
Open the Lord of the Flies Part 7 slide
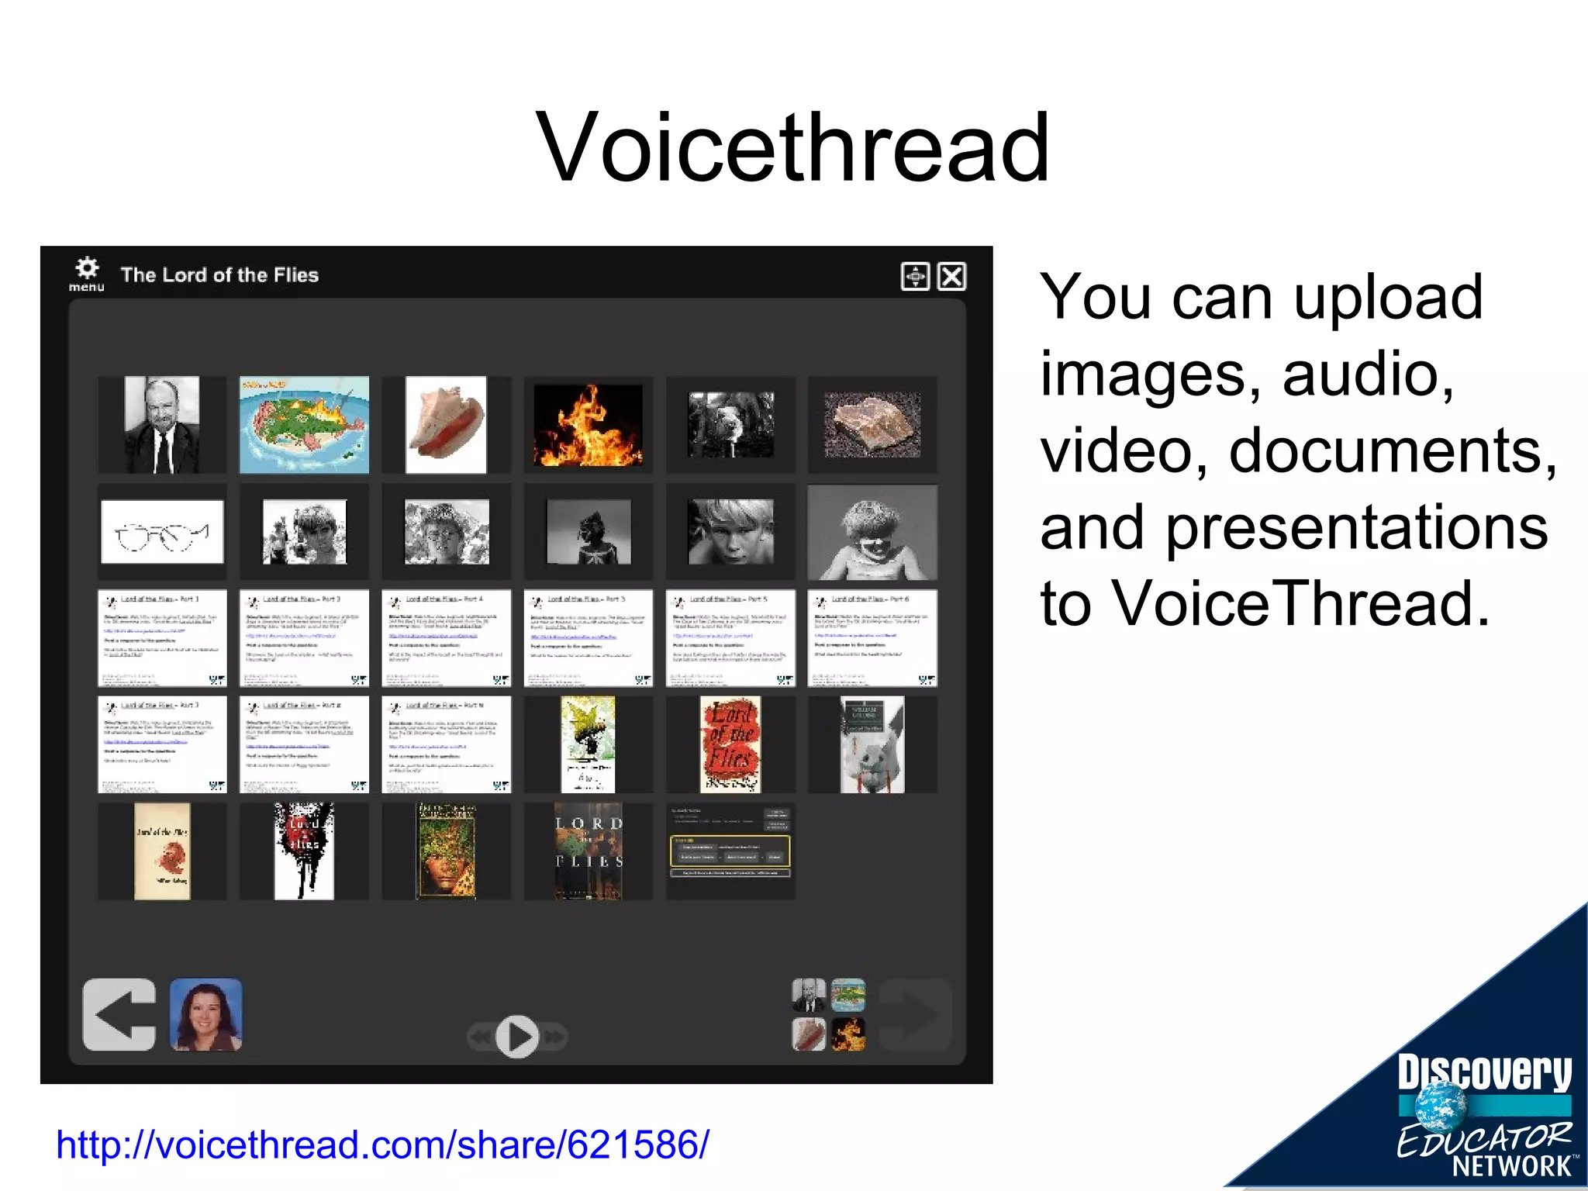pyautogui.click(x=162, y=744)
